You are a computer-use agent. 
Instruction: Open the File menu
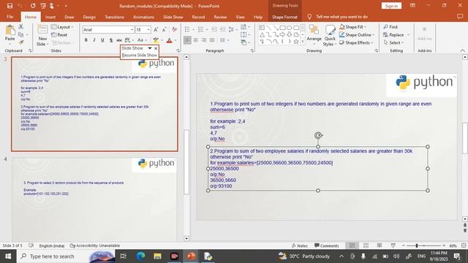(10, 17)
